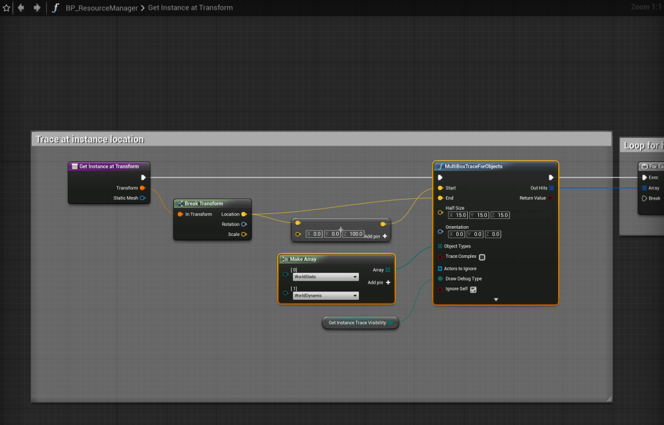Click the Draw Debug Type input pin

[441, 279]
